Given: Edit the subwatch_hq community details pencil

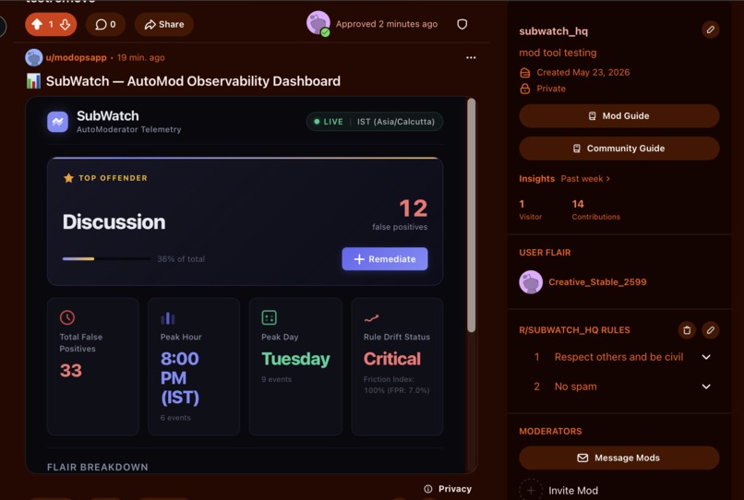Looking at the screenshot, I should [x=711, y=30].
